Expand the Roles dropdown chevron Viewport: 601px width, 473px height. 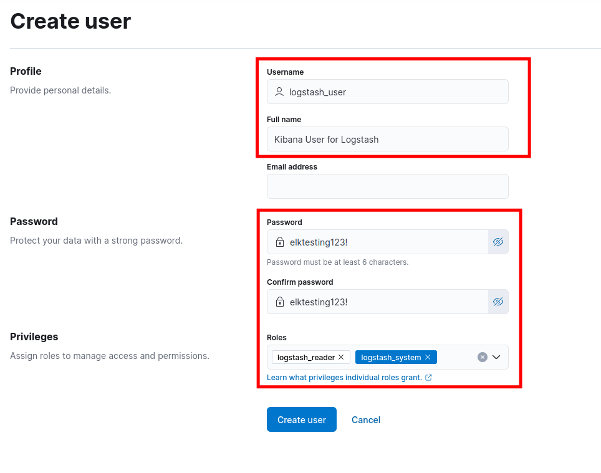pos(496,357)
